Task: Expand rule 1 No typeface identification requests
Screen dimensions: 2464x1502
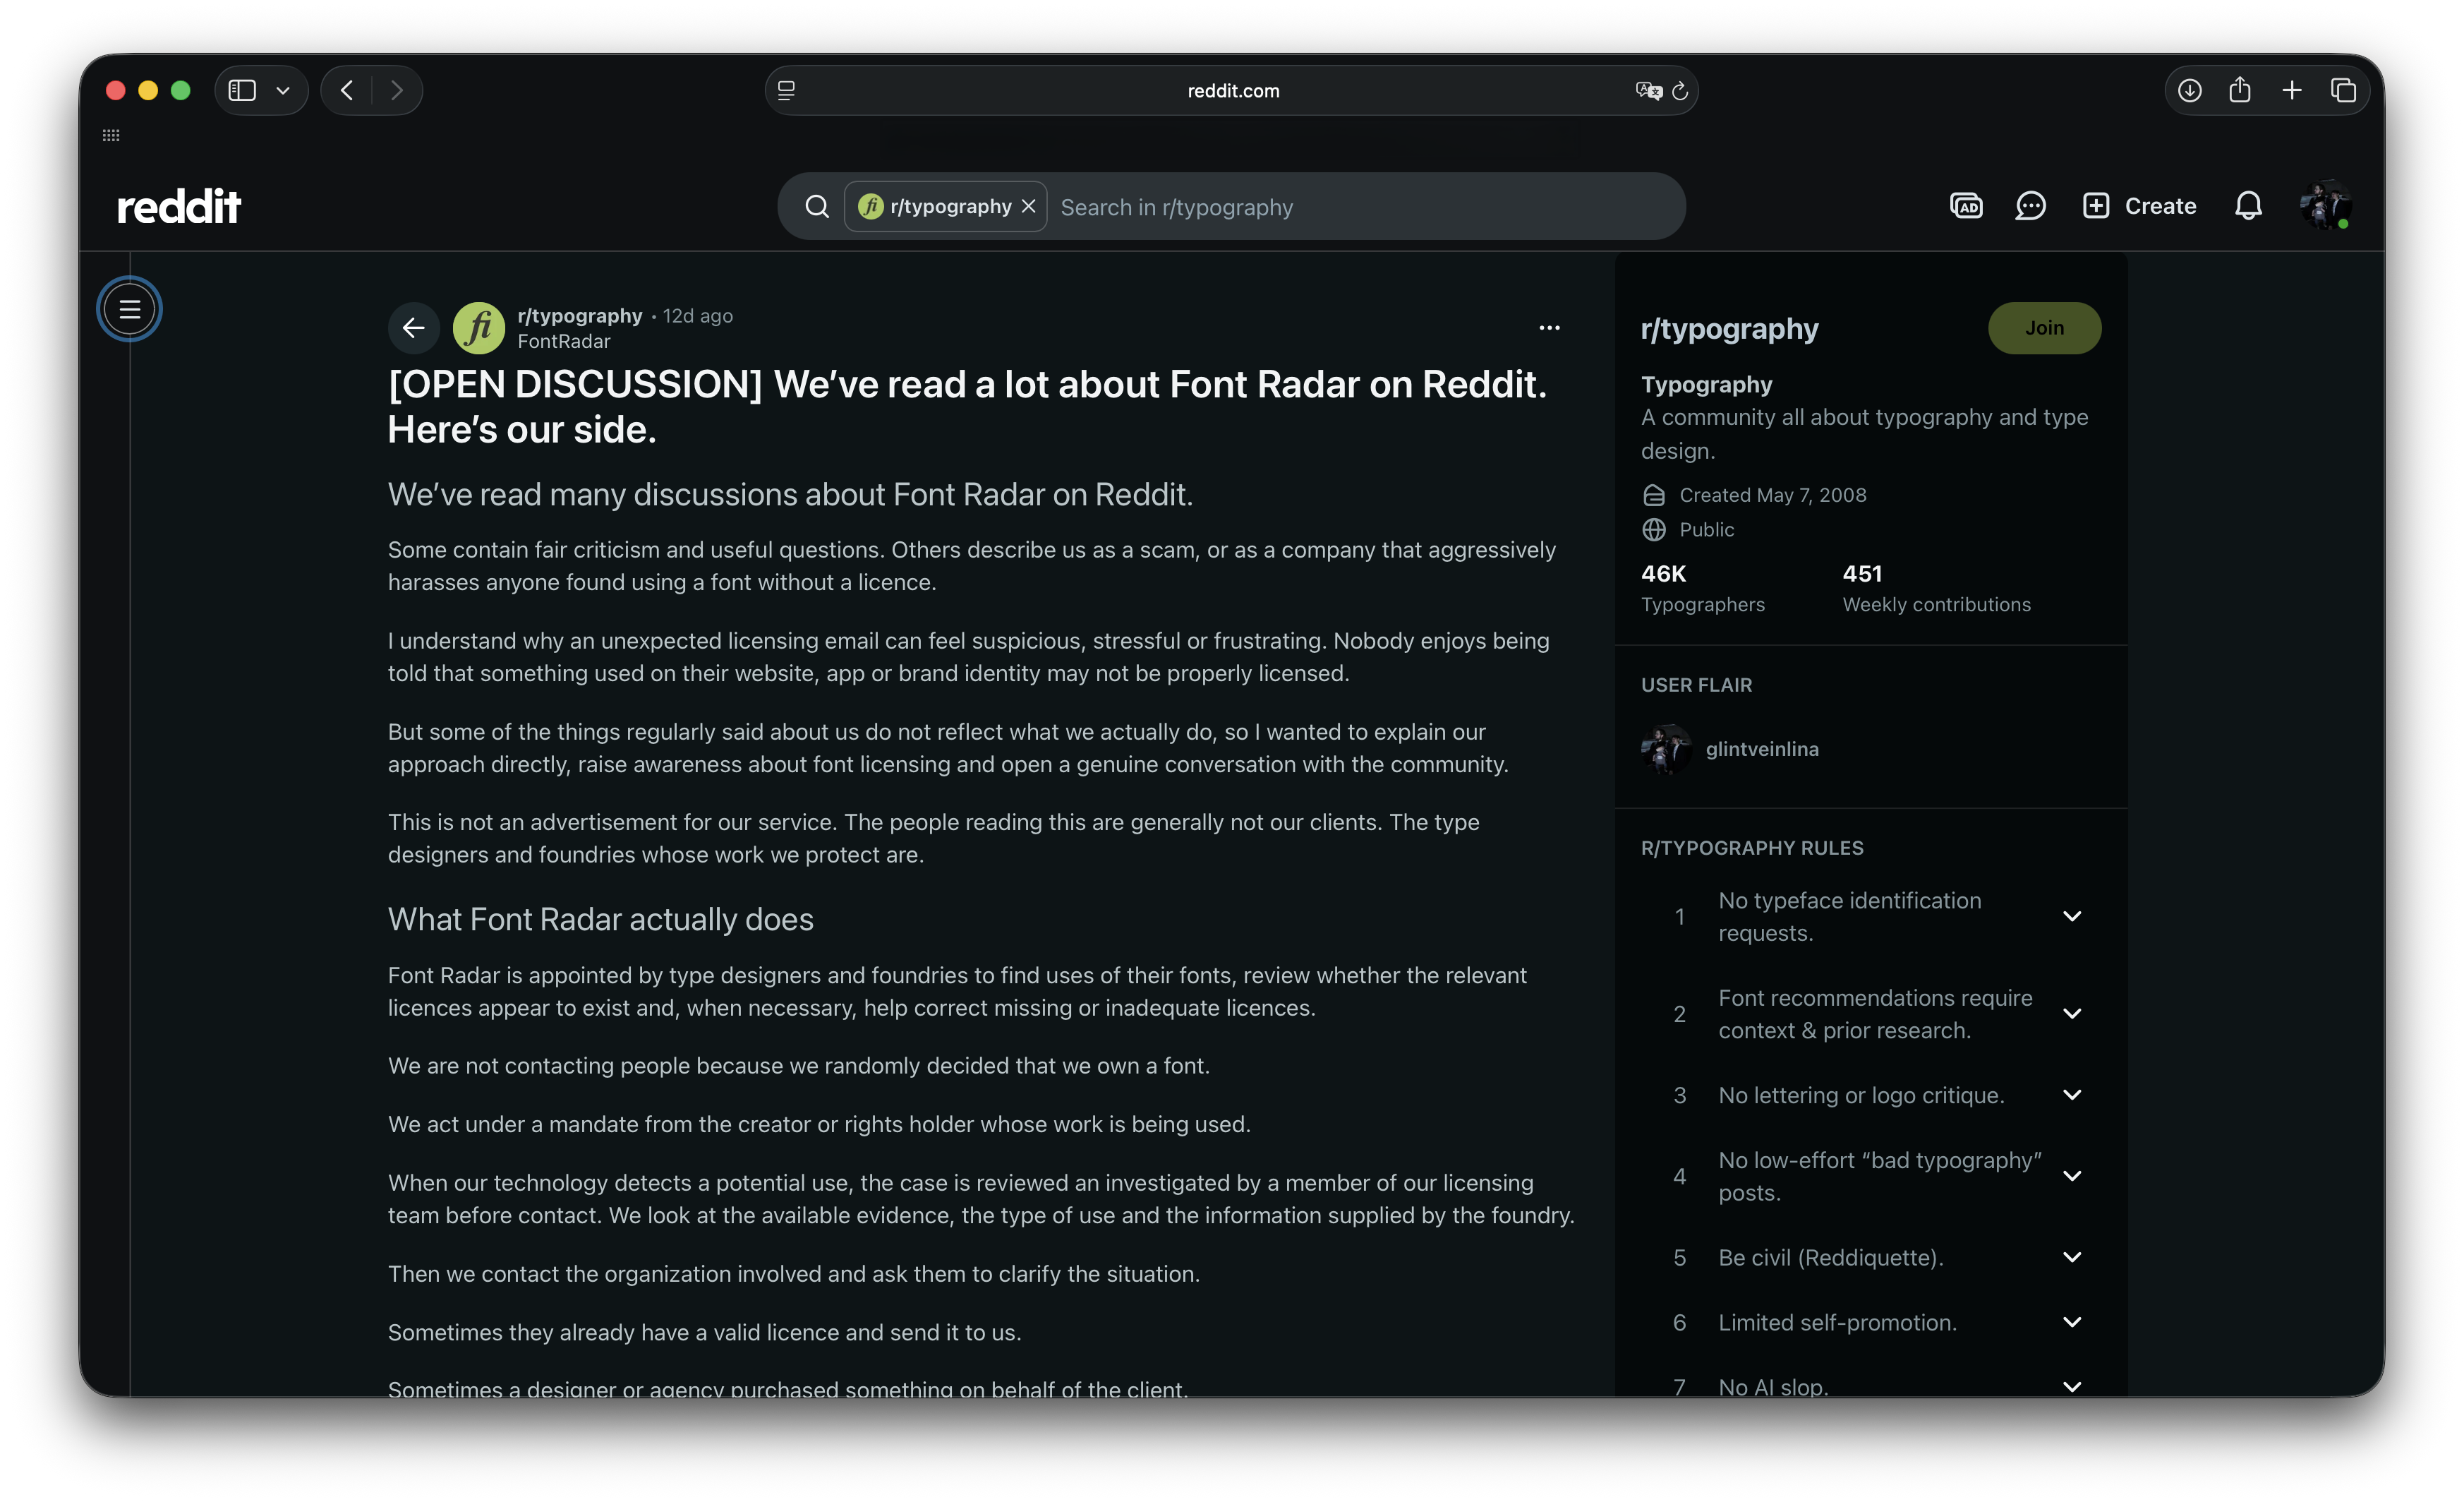Action: [x=2072, y=917]
